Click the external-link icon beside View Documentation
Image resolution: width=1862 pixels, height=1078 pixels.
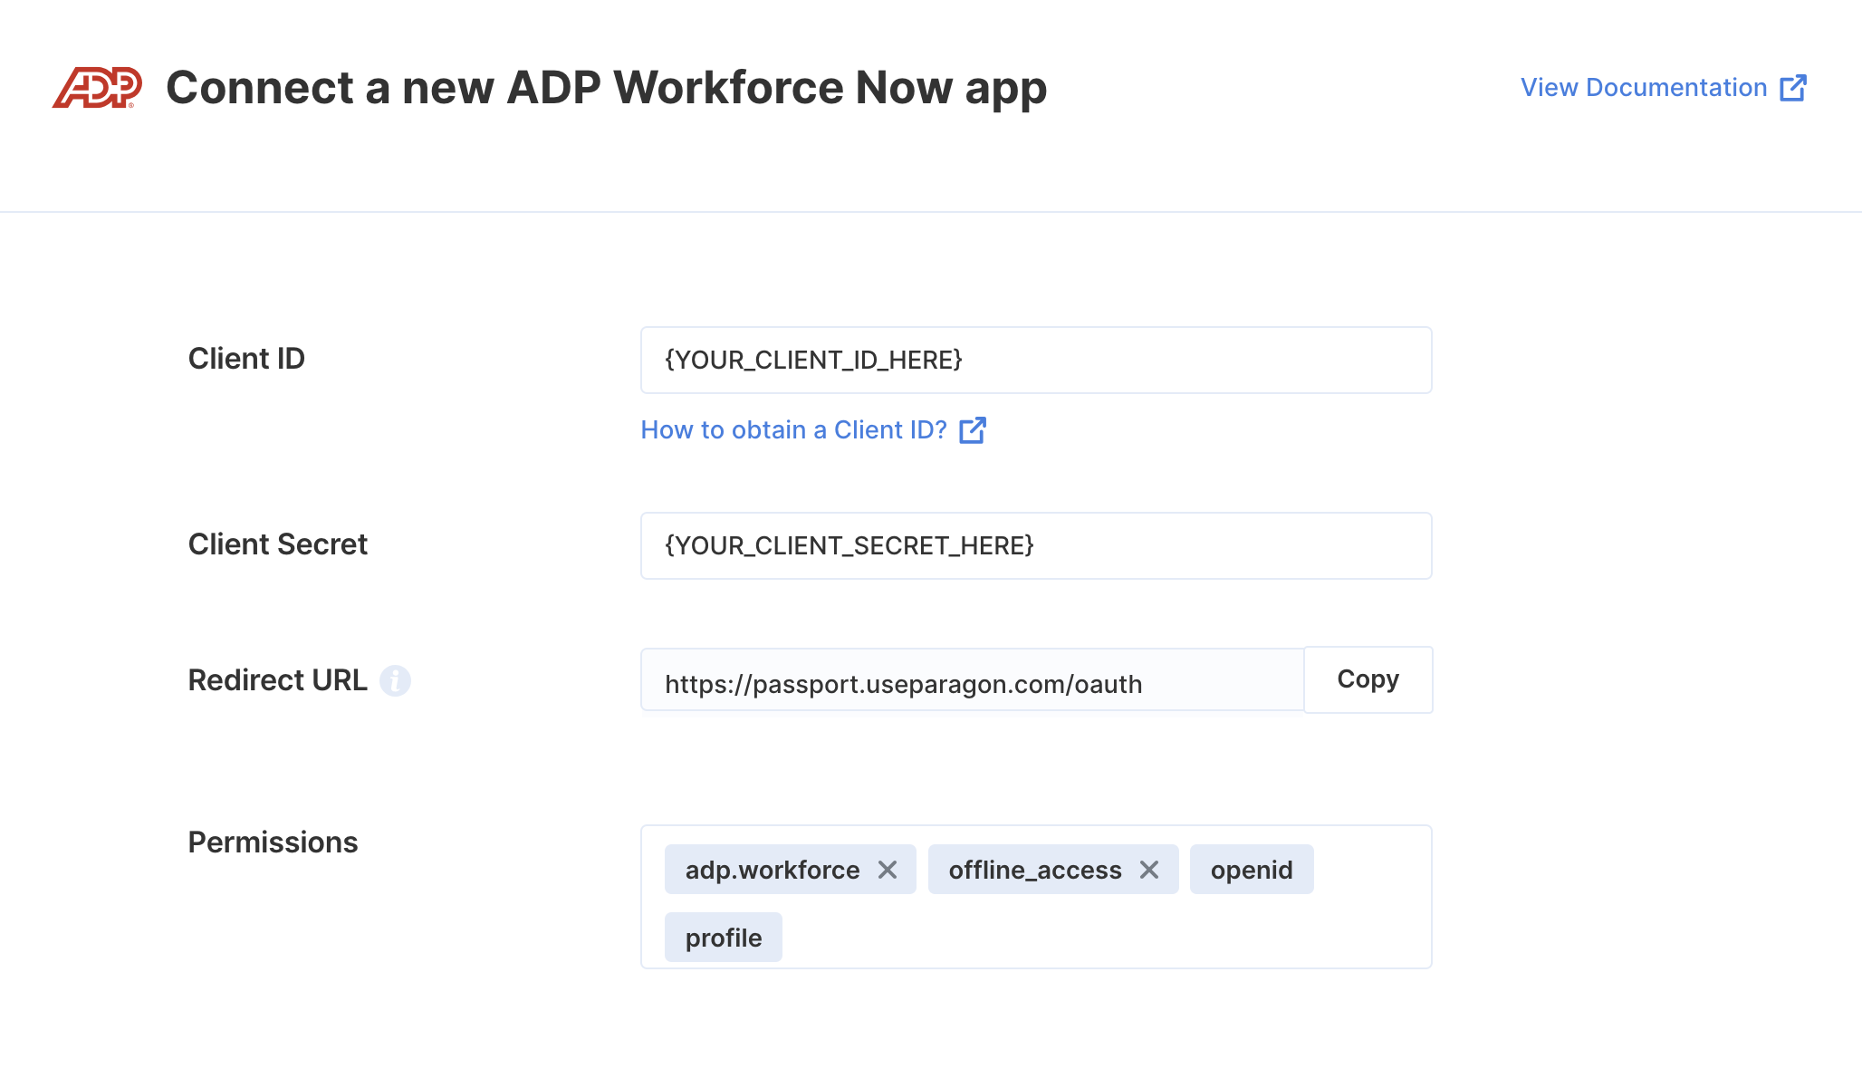(1793, 88)
